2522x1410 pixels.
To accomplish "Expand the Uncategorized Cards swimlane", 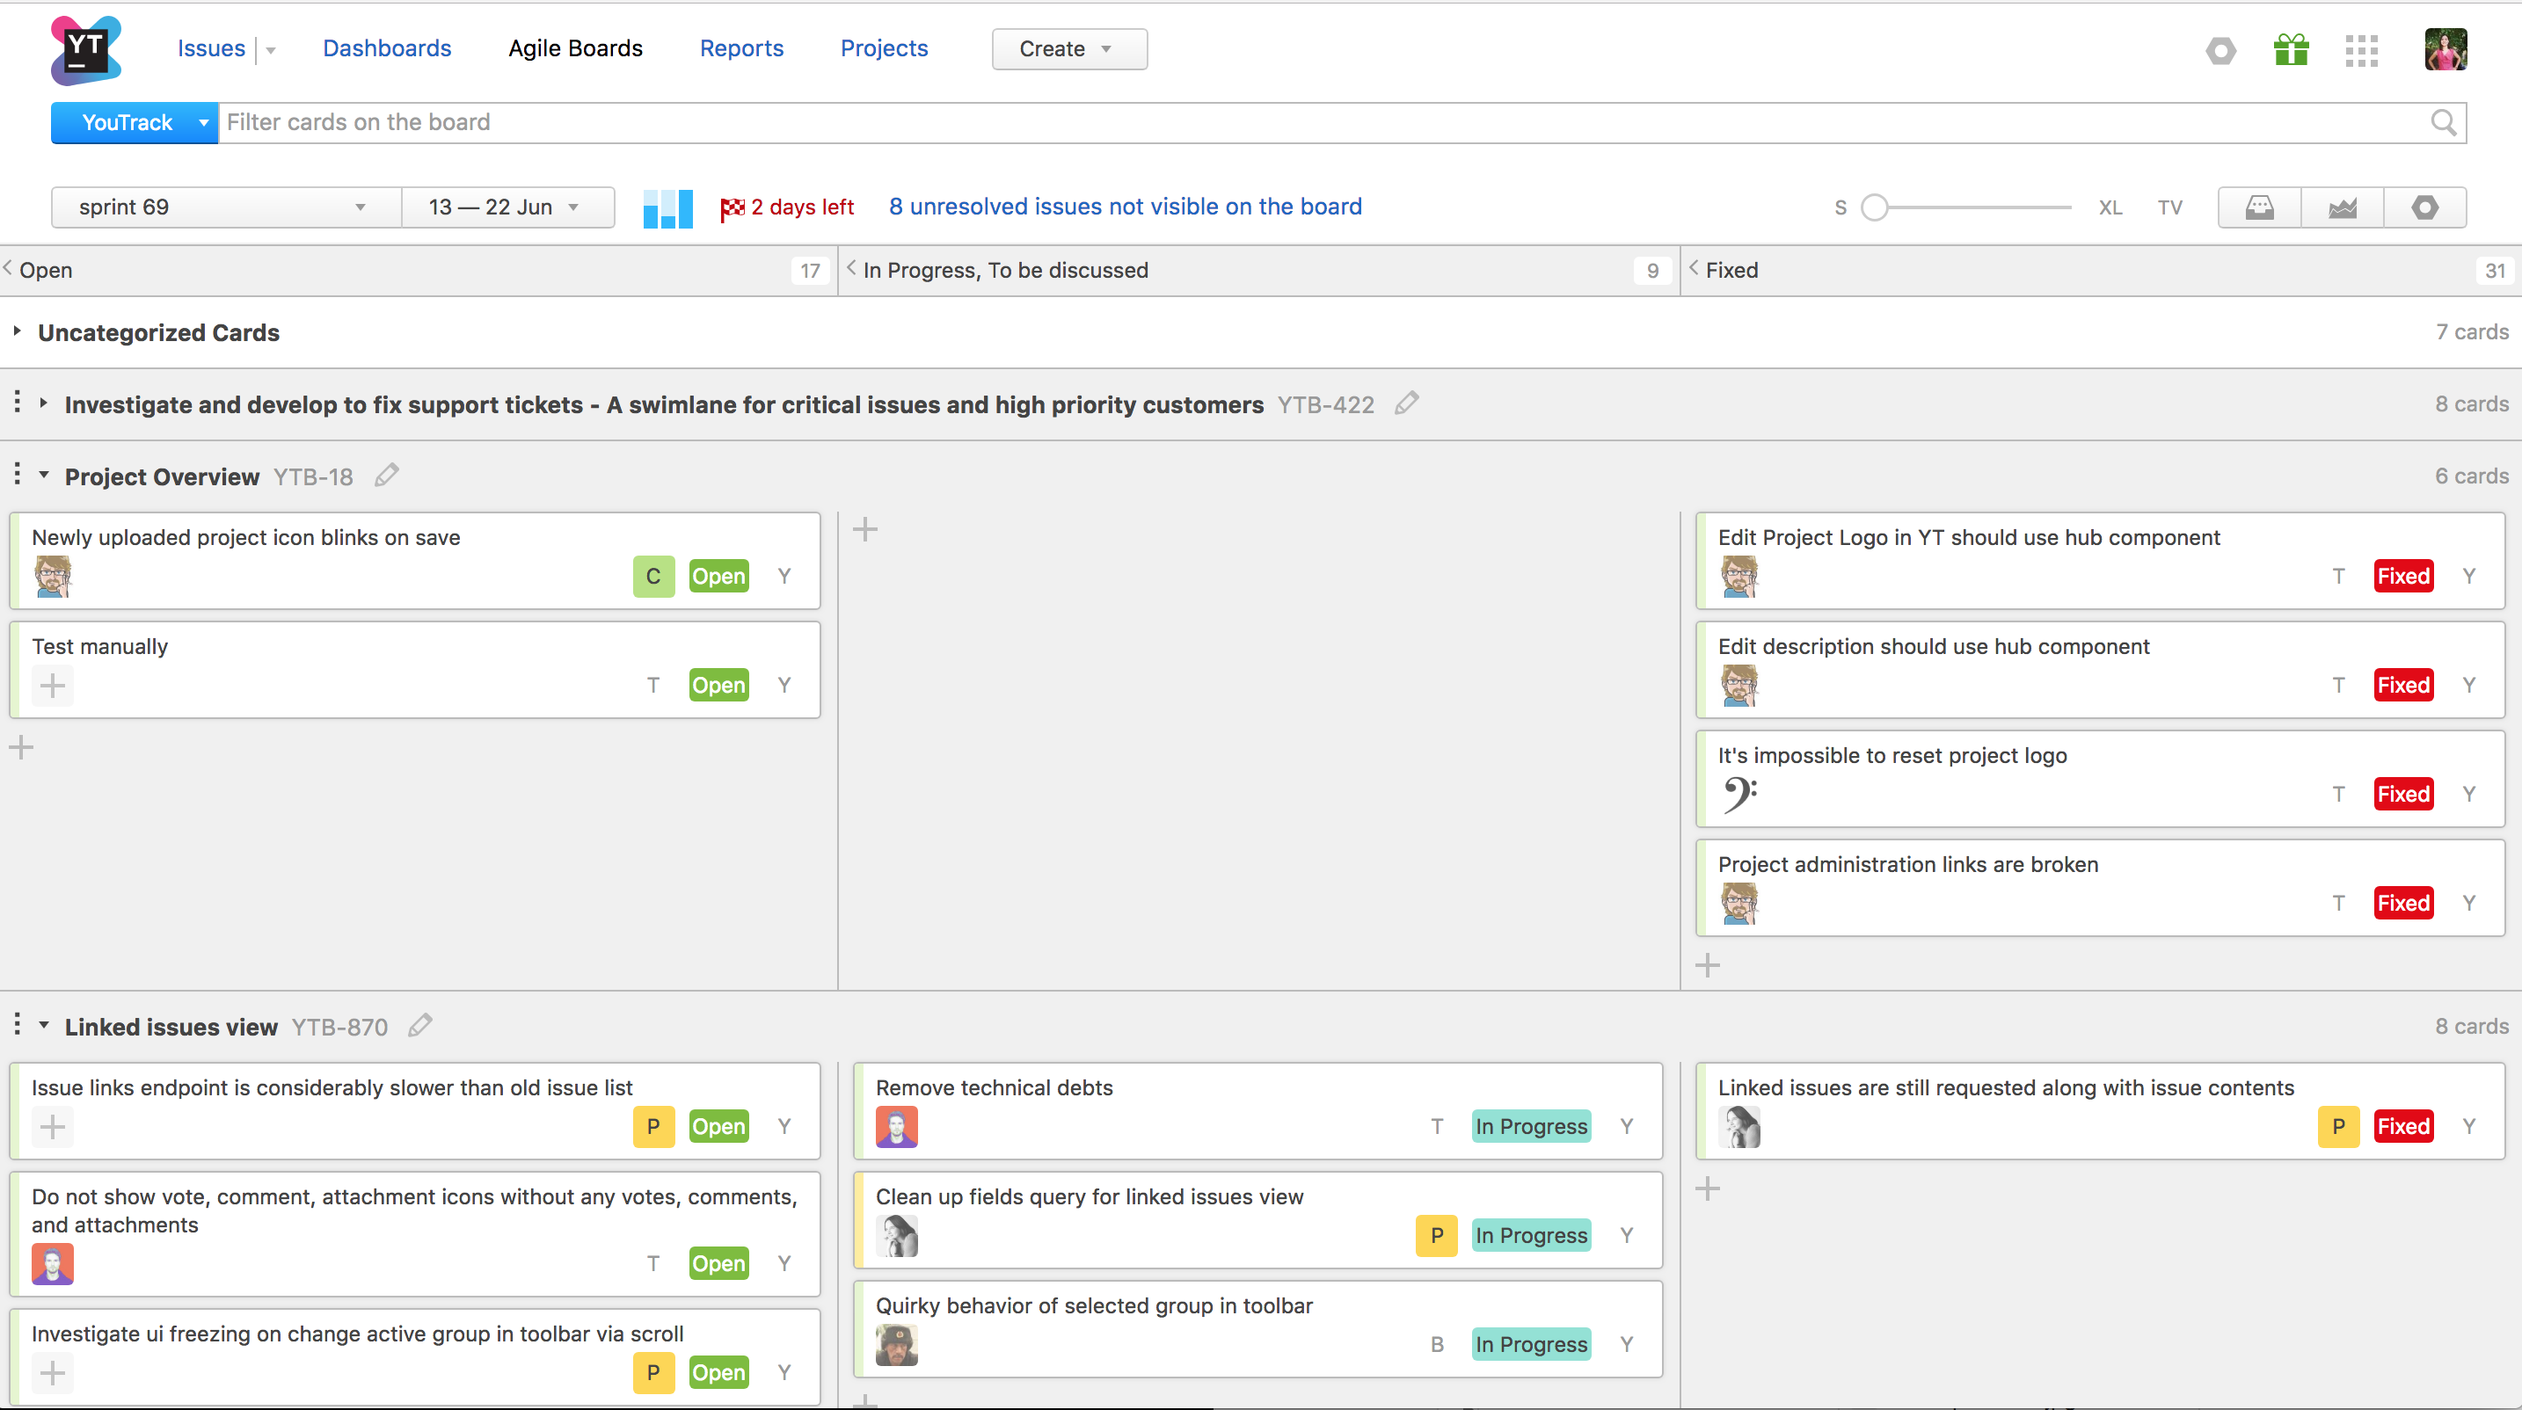I will tap(17, 331).
